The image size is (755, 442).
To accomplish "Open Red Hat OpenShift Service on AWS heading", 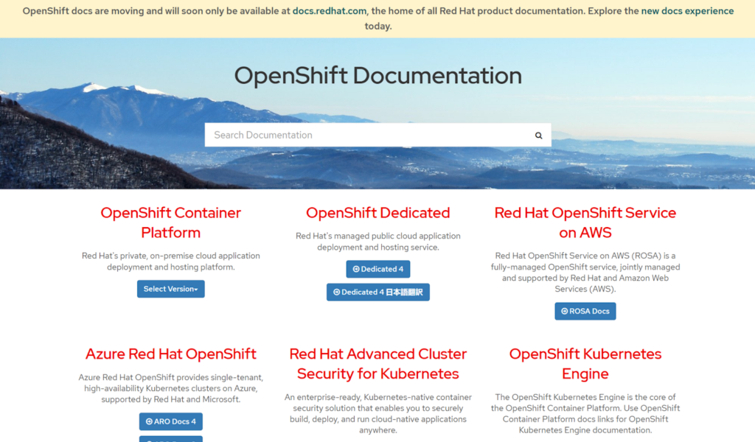I will (x=585, y=222).
